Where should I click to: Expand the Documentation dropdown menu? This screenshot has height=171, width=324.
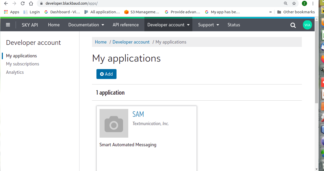(x=86, y=25)
